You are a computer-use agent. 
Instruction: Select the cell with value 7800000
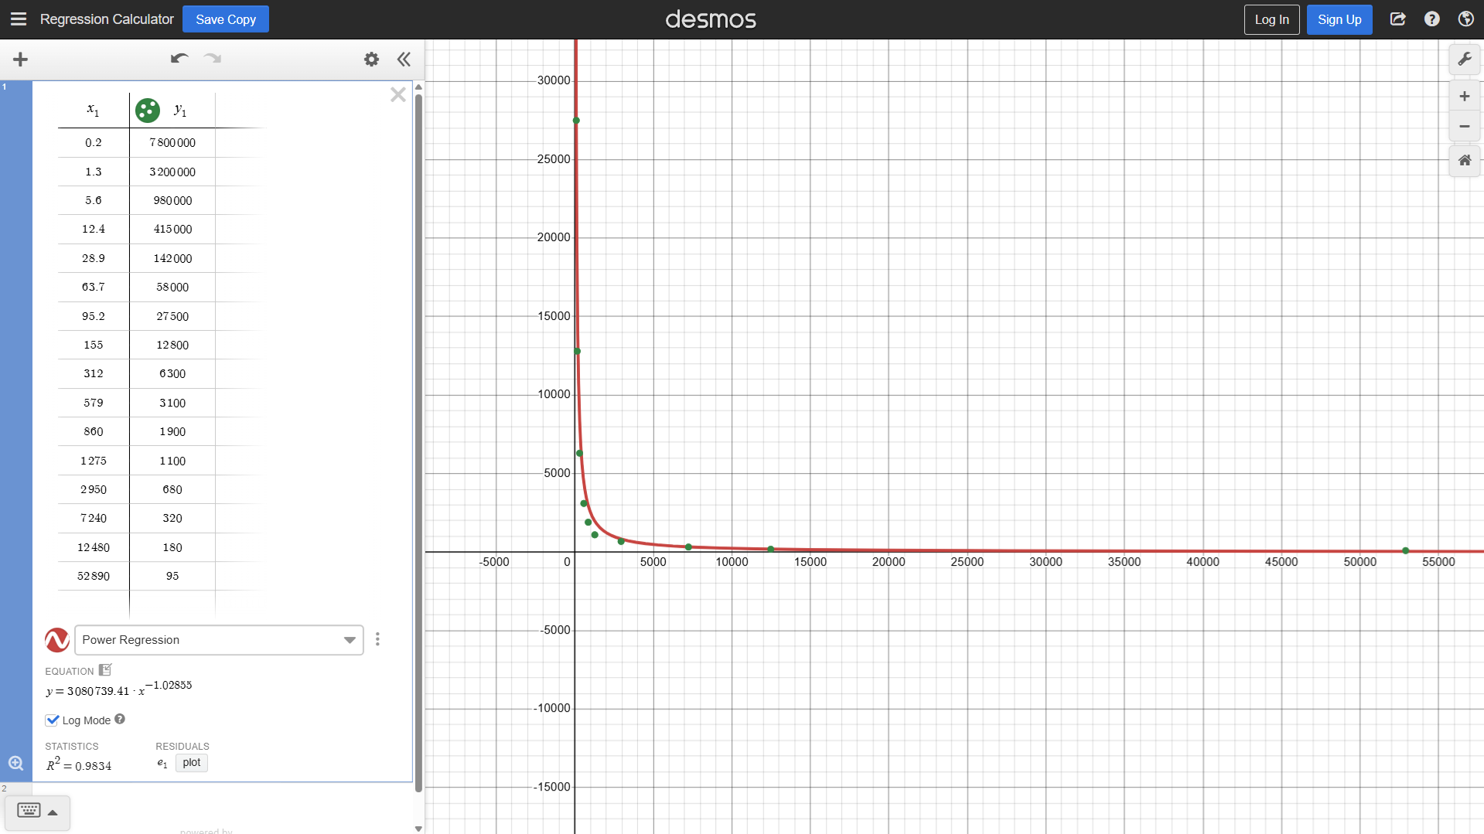(x=172, y=143)
